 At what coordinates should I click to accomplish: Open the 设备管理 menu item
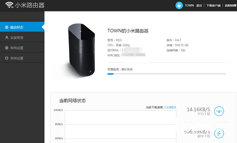tap(22, 37)
